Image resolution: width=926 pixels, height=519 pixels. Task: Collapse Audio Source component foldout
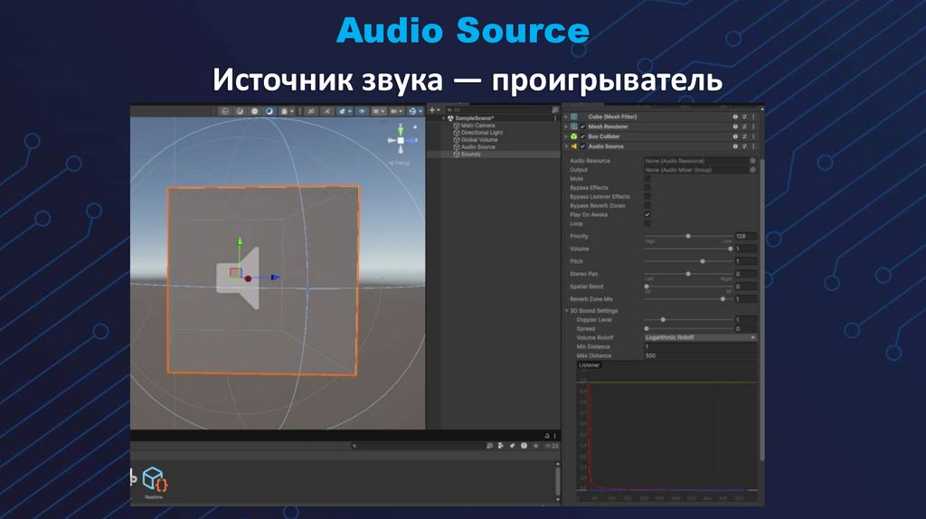(x=566, y=146)
